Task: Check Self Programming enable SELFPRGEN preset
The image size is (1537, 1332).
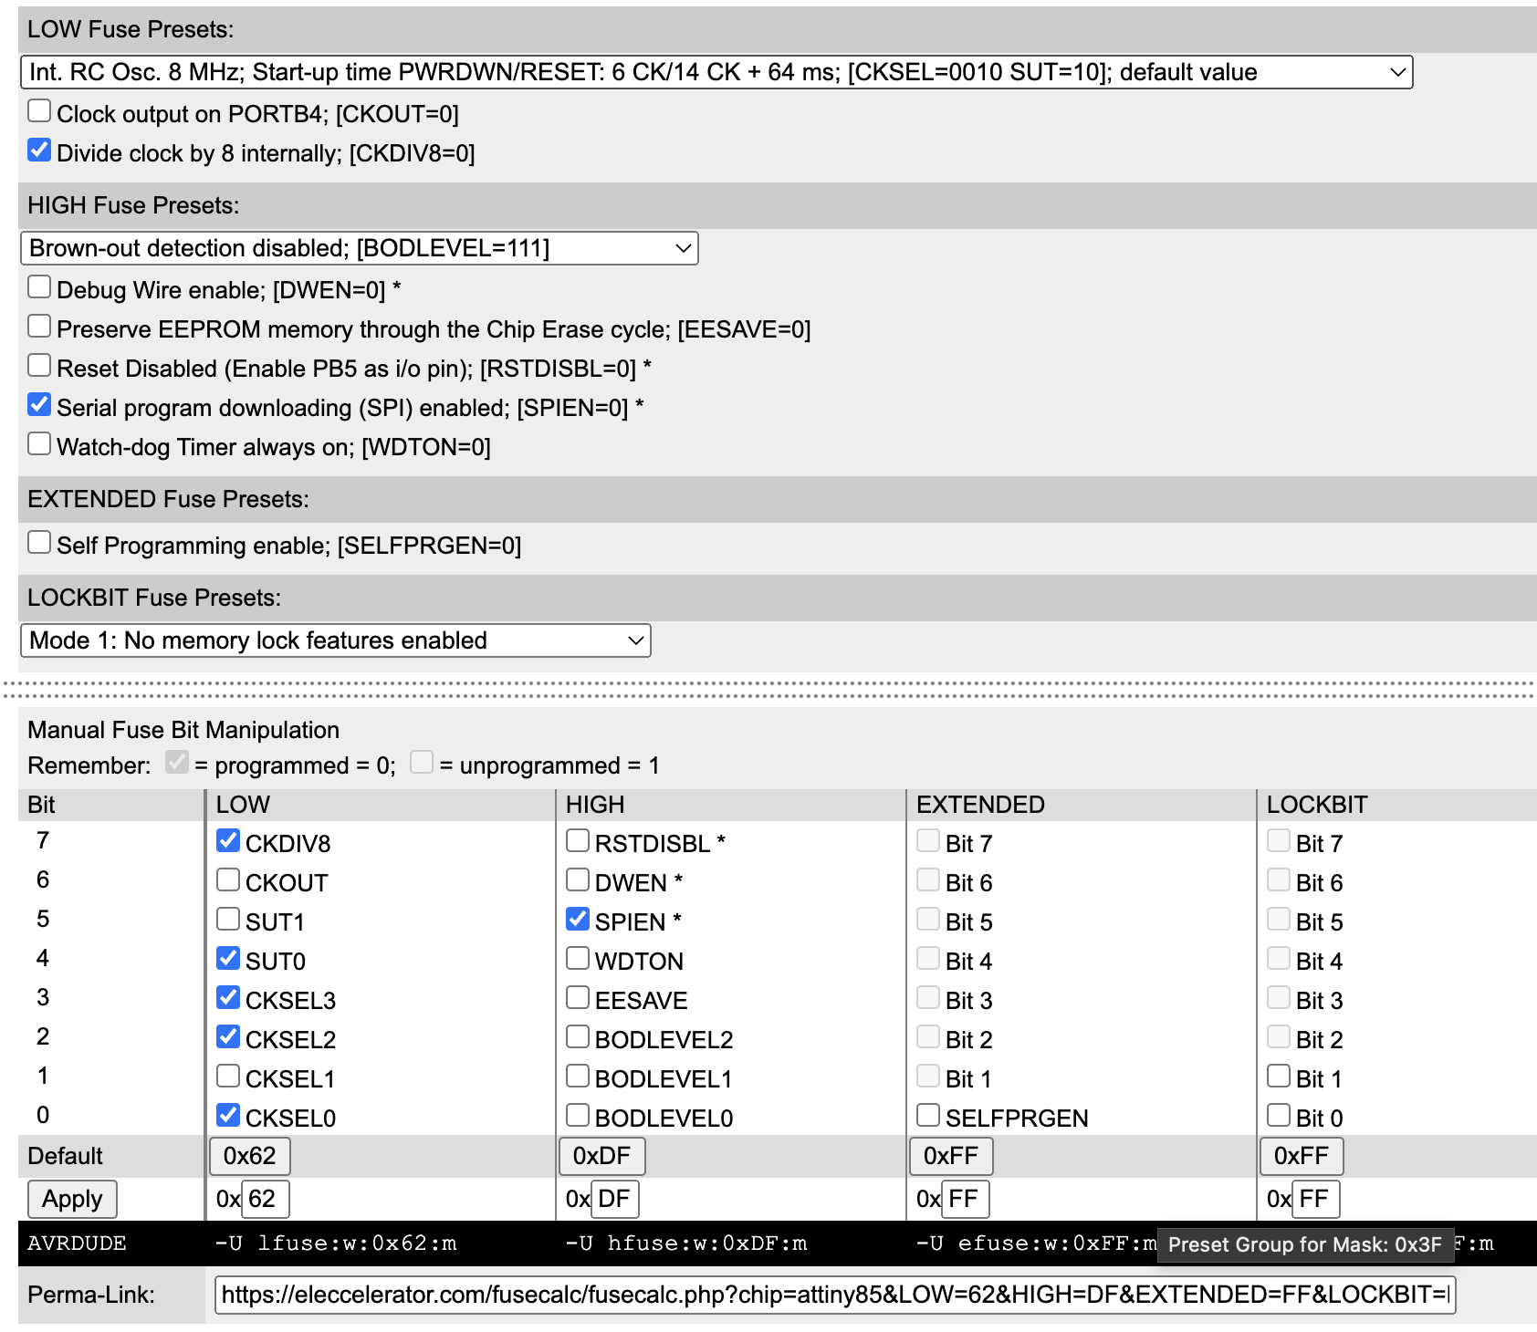Action: (x=39, y=543)
